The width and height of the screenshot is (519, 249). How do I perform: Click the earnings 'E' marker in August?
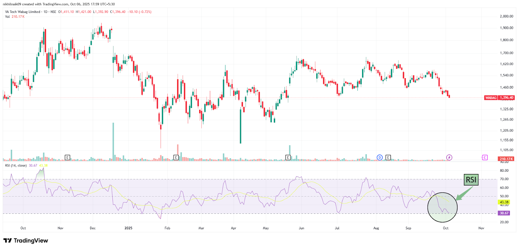[x=388, y=157]
